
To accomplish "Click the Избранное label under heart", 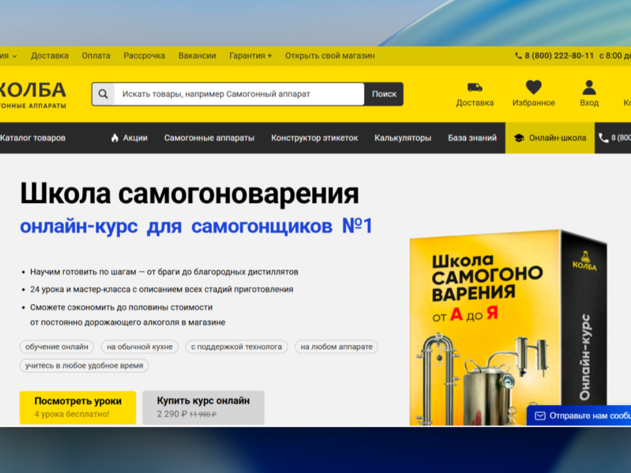I will click(534, 103).
